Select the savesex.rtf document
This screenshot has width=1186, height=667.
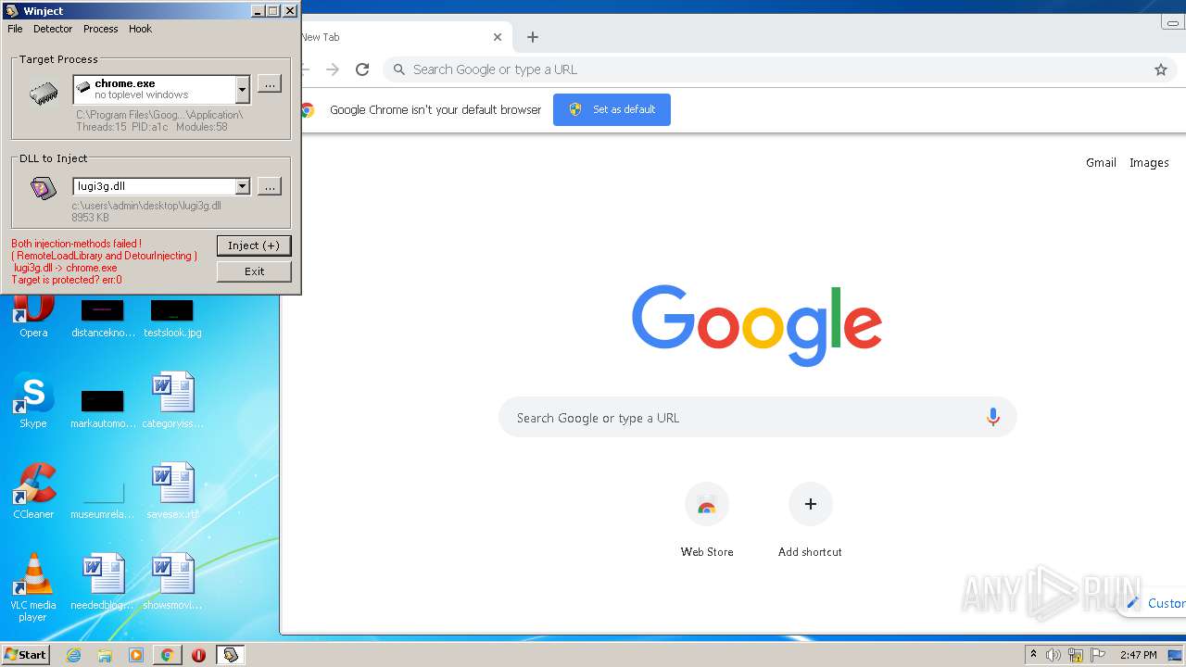point(172,491)
